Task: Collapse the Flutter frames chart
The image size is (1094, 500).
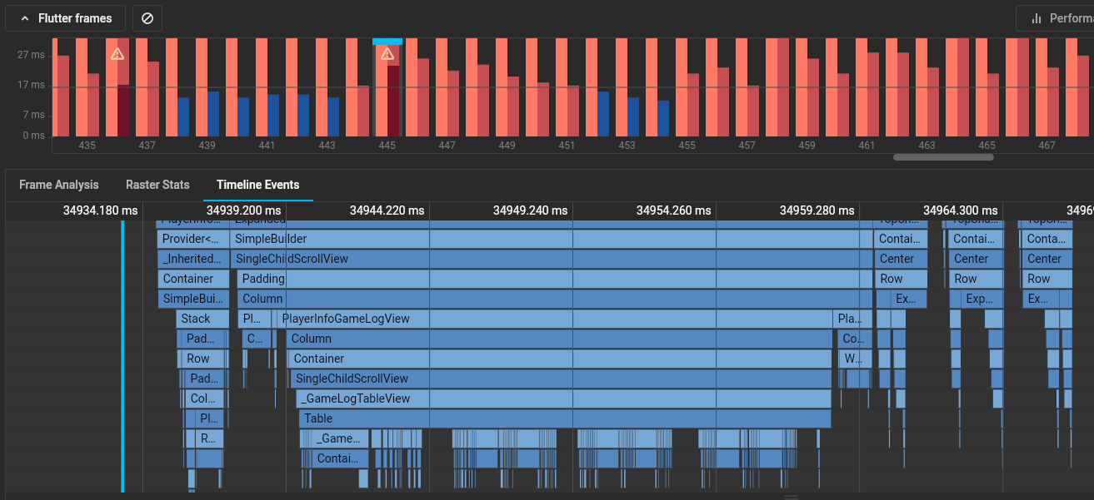Action: tap(65, 18)
